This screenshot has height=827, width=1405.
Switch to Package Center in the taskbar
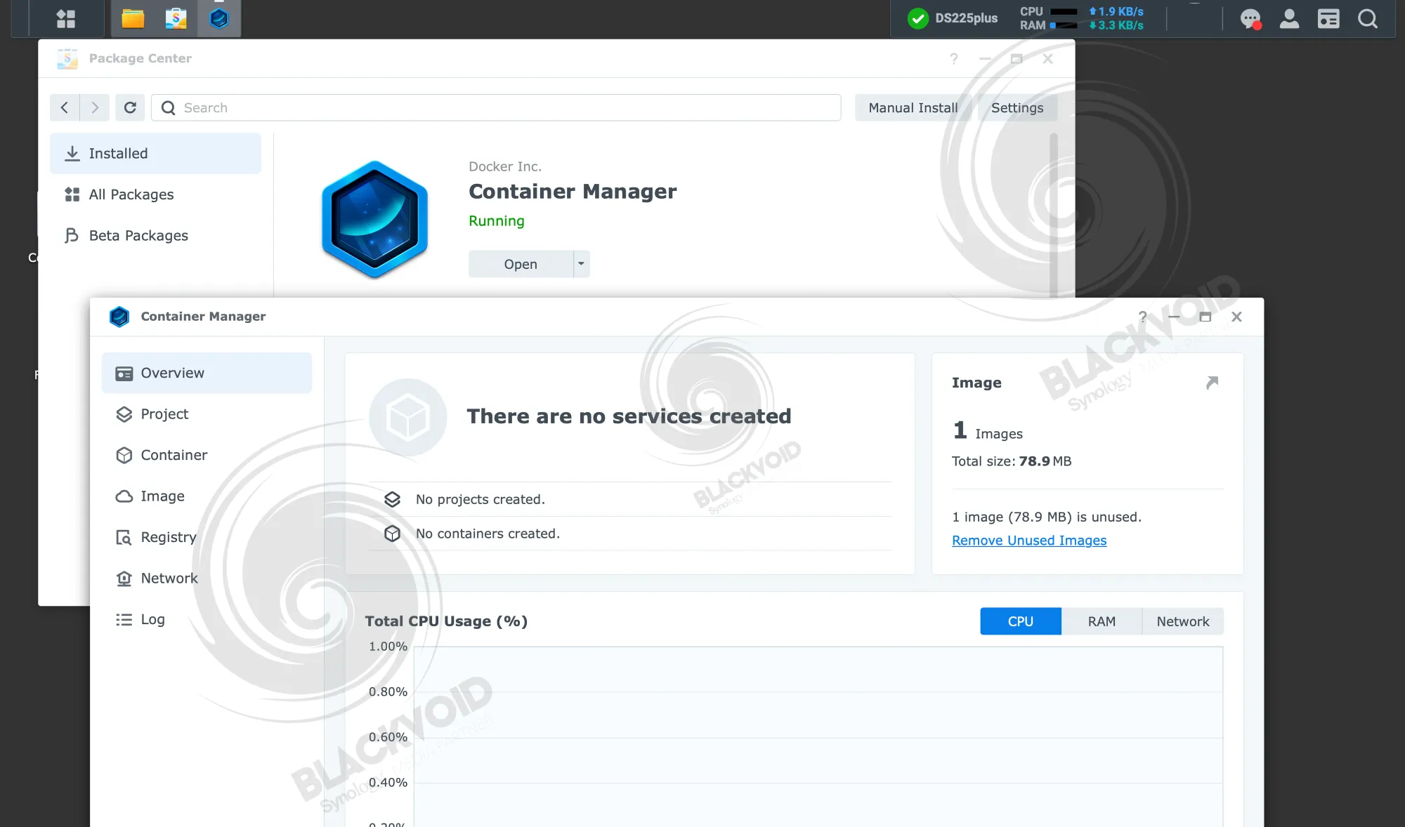coord(176,18)
